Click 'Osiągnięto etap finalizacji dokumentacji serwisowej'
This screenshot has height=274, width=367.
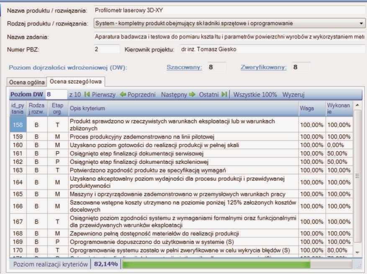(x=137, y=153)
